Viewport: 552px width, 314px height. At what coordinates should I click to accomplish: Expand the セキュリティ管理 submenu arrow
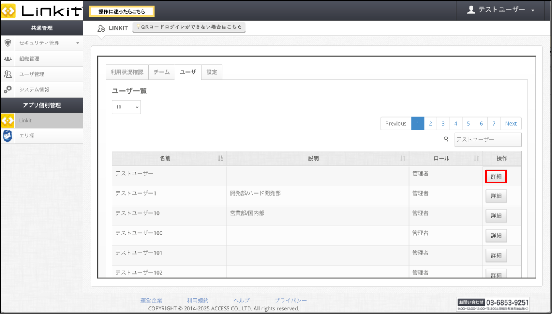pyautogui.click(x=77, y=43)
